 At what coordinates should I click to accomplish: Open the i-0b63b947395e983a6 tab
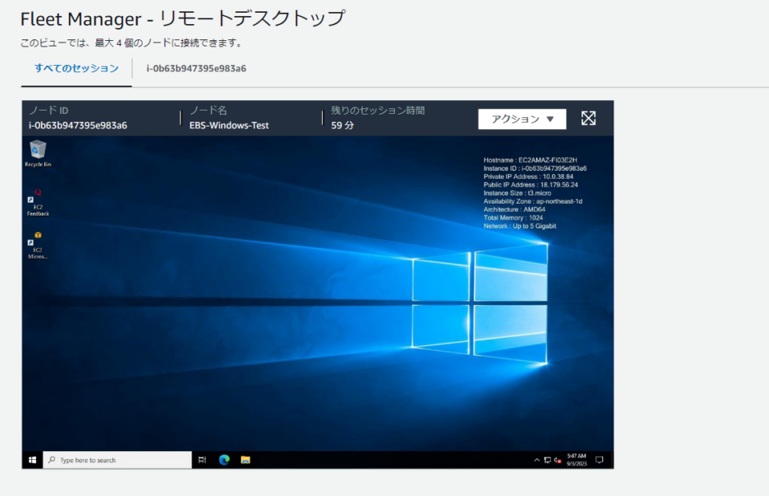coord(196,69)
